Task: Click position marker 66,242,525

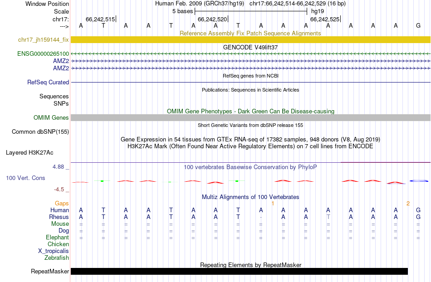Action: tap(325, 19)
